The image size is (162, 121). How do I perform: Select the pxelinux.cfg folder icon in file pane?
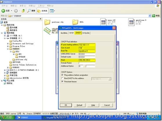tap(47, 22)
